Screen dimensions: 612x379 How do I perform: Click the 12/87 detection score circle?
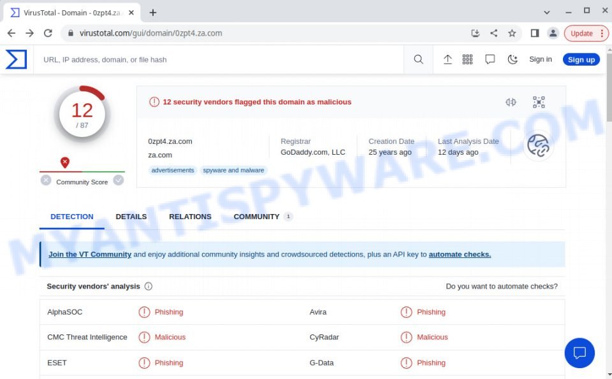[82, 113]
